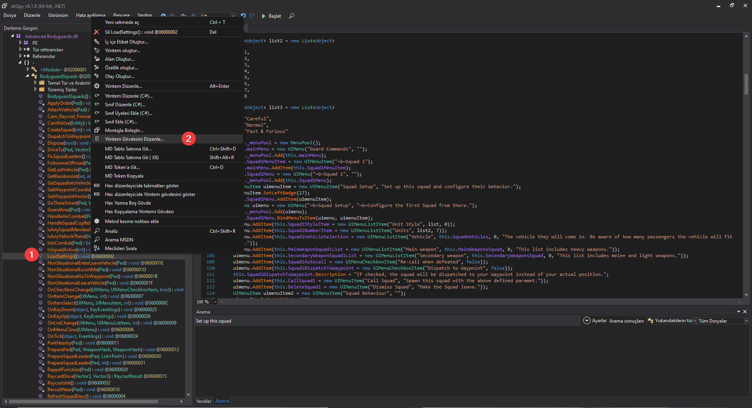Open the Dosya menu
Screen dimensions: 752x408
coord(10,15)
